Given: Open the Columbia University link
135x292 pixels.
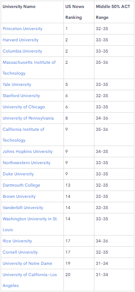Looking at the screenshot, I should tap(22, 51).
